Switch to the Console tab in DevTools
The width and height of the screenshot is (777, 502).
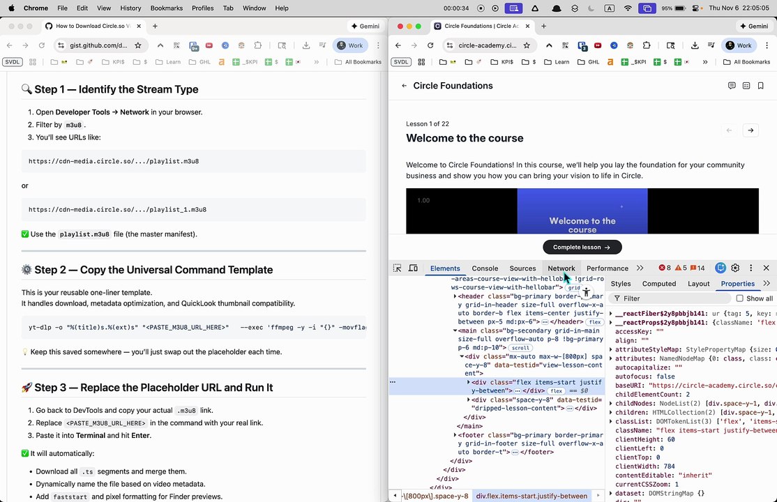pyautogui.click(x=485, y=268)
